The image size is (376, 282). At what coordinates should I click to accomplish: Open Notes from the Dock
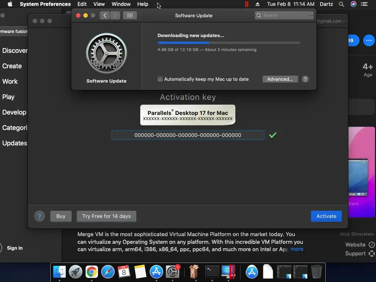tap(140, 272)
